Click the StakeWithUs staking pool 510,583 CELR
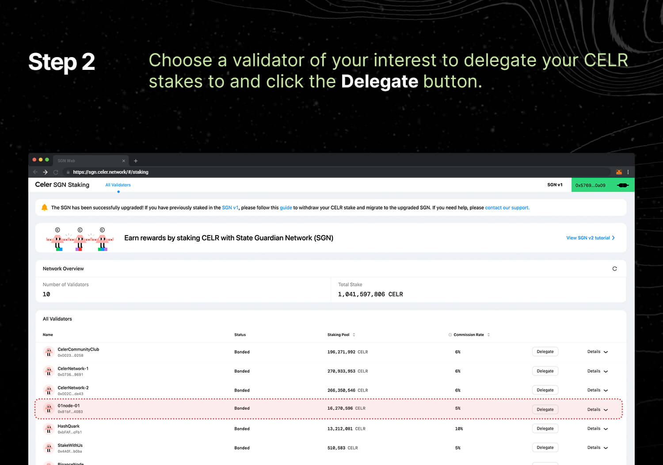The height and width of the screenshot is (465, 663). (343, 448)
